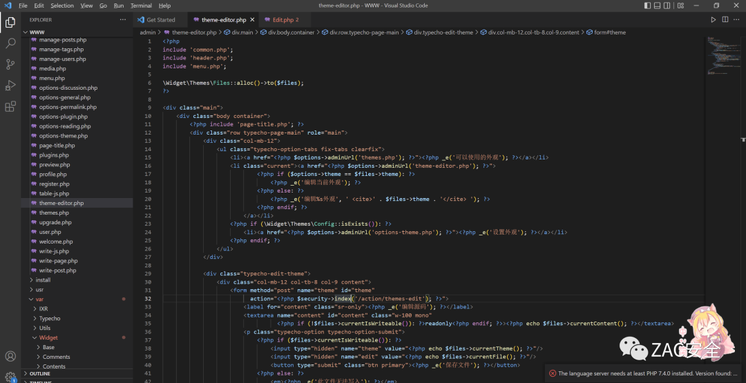
Task: Open the Terminal menu
Action: click(x=142, y=6)
